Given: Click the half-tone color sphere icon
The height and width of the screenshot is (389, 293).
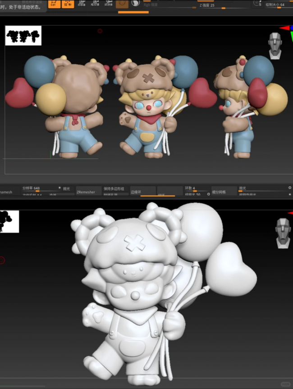Looking at the screenshot, I should coord(136,4).
